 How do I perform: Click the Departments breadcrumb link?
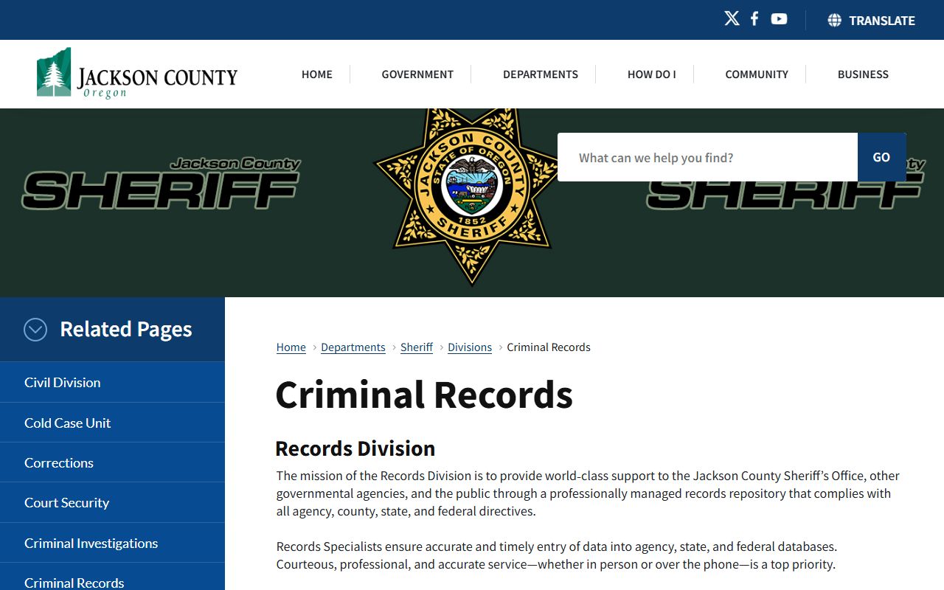tap(353, 347)
